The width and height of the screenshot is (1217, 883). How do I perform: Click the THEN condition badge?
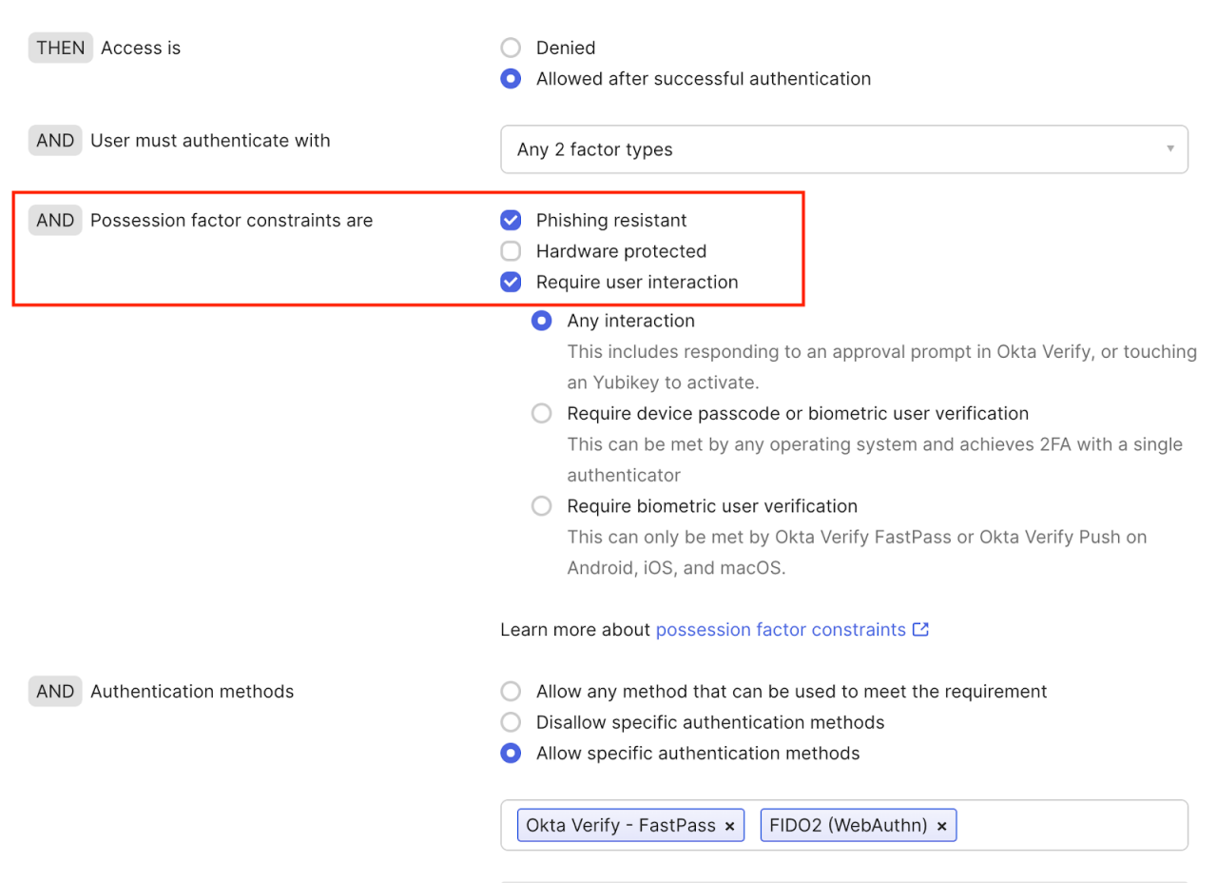(60, 48)
